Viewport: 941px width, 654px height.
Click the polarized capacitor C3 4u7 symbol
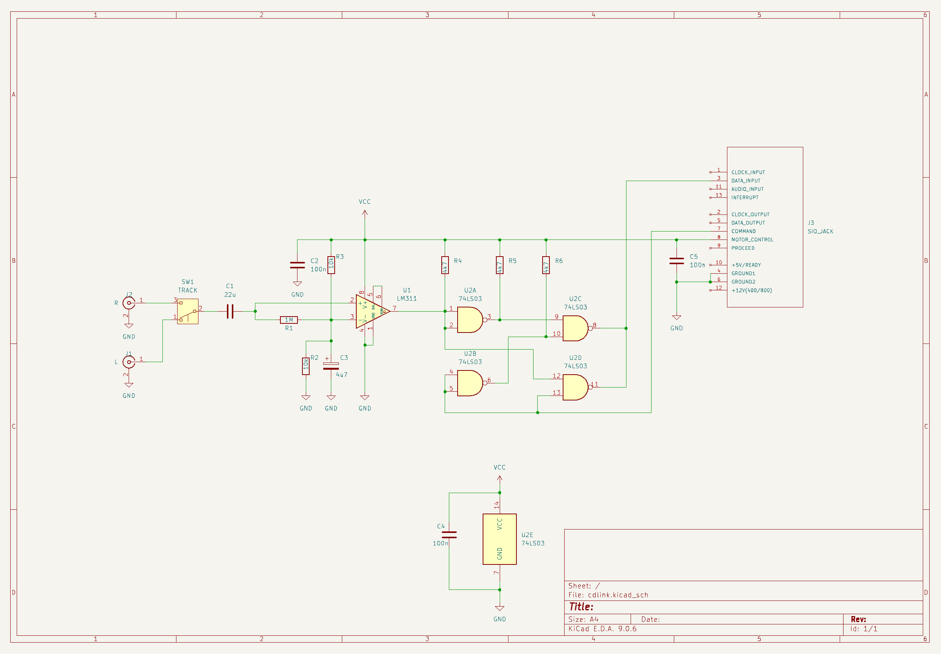tap(330, 366)
